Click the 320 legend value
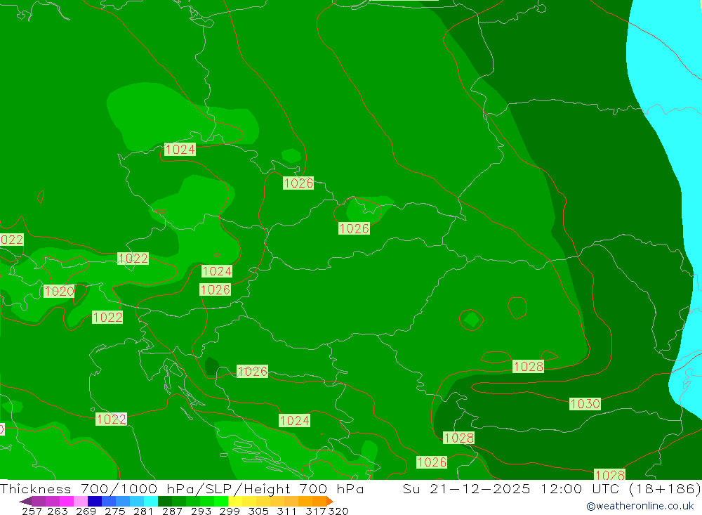This screenshot has width=702, height=515. [x=338, y=511]
